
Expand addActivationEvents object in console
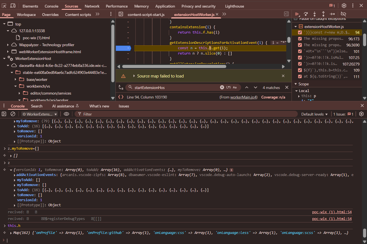(15, 175)
